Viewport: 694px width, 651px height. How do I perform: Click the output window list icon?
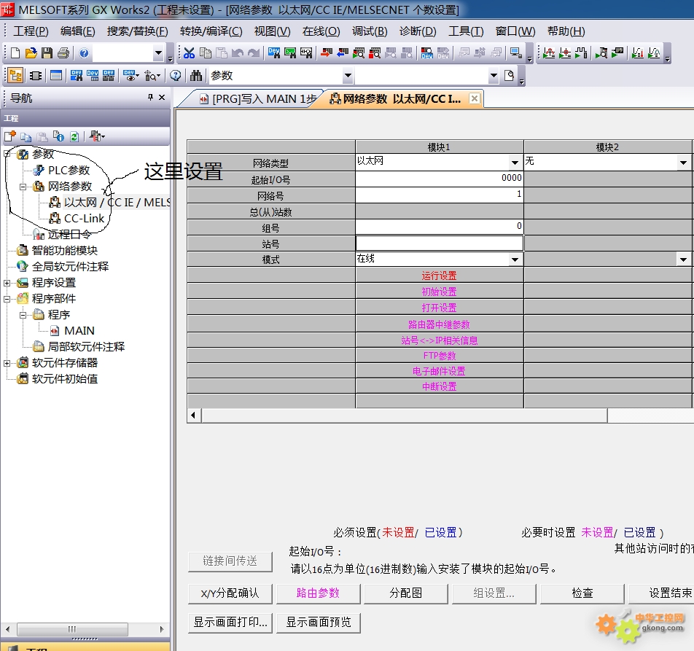coord(56,76)
